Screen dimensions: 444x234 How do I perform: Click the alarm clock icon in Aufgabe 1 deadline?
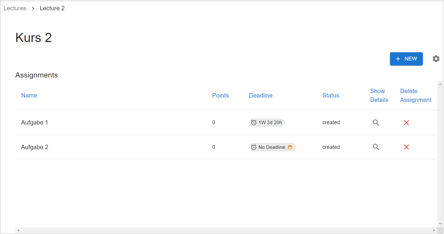tap(254, 123)
